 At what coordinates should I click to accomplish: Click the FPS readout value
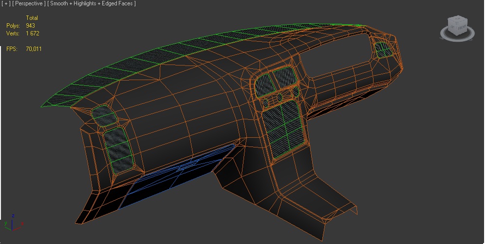pos(34,49)
